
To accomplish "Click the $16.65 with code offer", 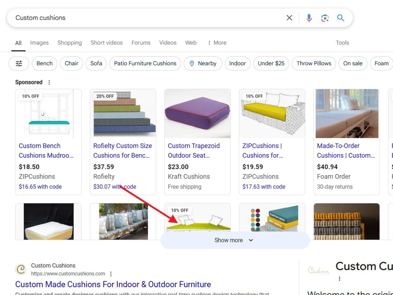I will click(x=40, y=187).
